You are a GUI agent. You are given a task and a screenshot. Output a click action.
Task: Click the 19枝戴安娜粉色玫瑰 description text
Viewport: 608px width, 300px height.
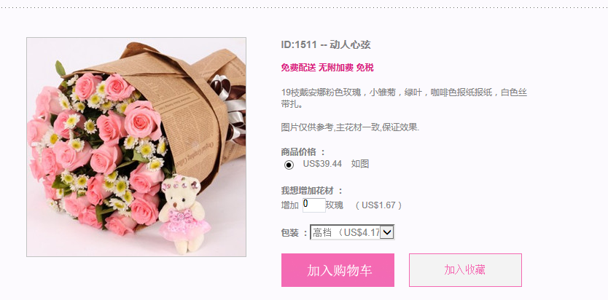click(x=404, y=98)
